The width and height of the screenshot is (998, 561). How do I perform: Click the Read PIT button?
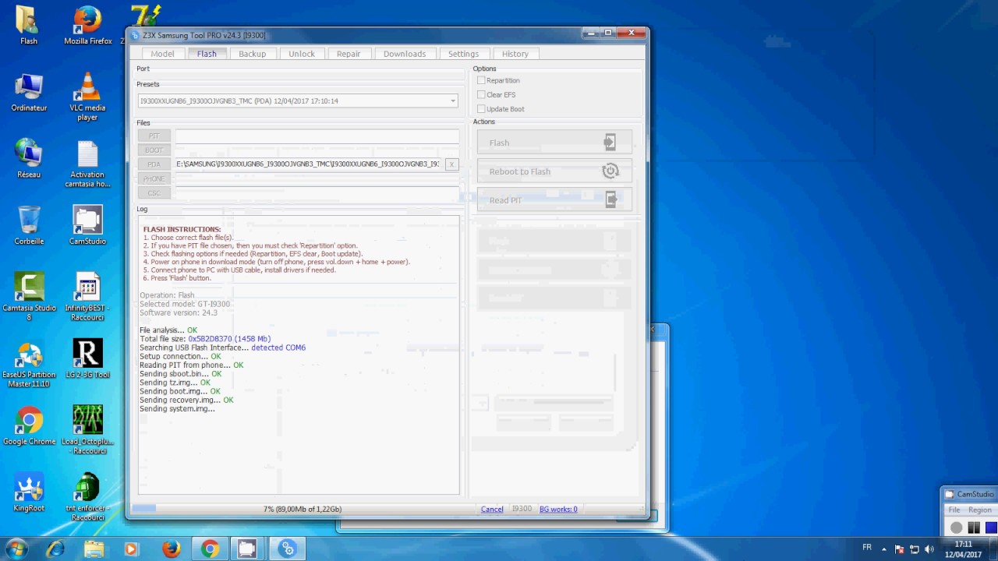(x=554, y=200)
